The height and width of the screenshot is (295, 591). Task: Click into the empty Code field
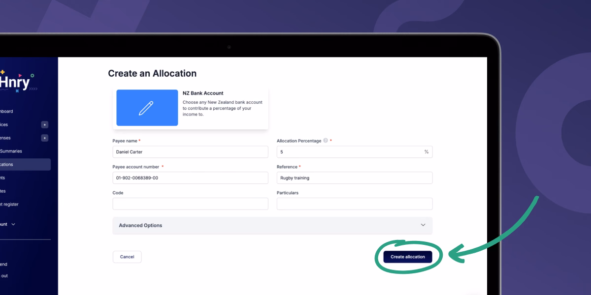(x=191, y=204)
